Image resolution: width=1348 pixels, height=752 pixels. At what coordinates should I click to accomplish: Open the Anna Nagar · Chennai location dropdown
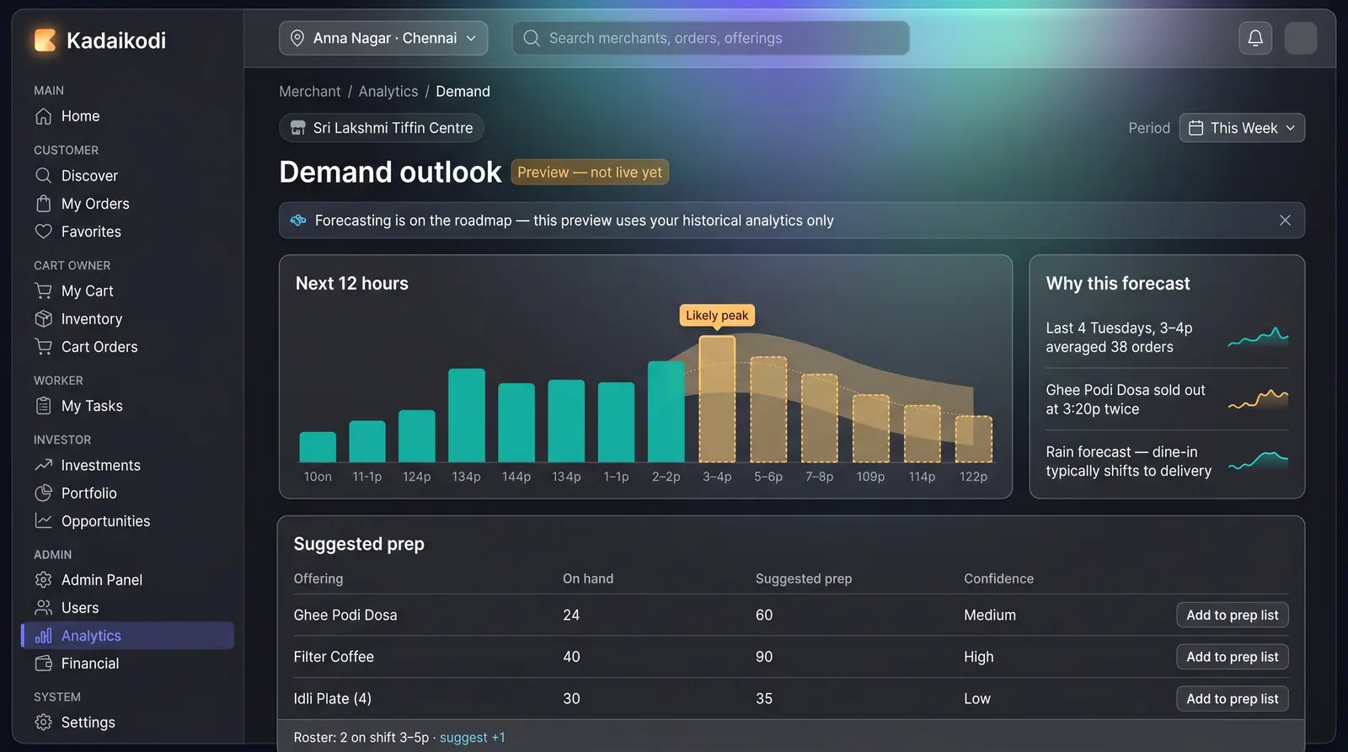[383, 38]
